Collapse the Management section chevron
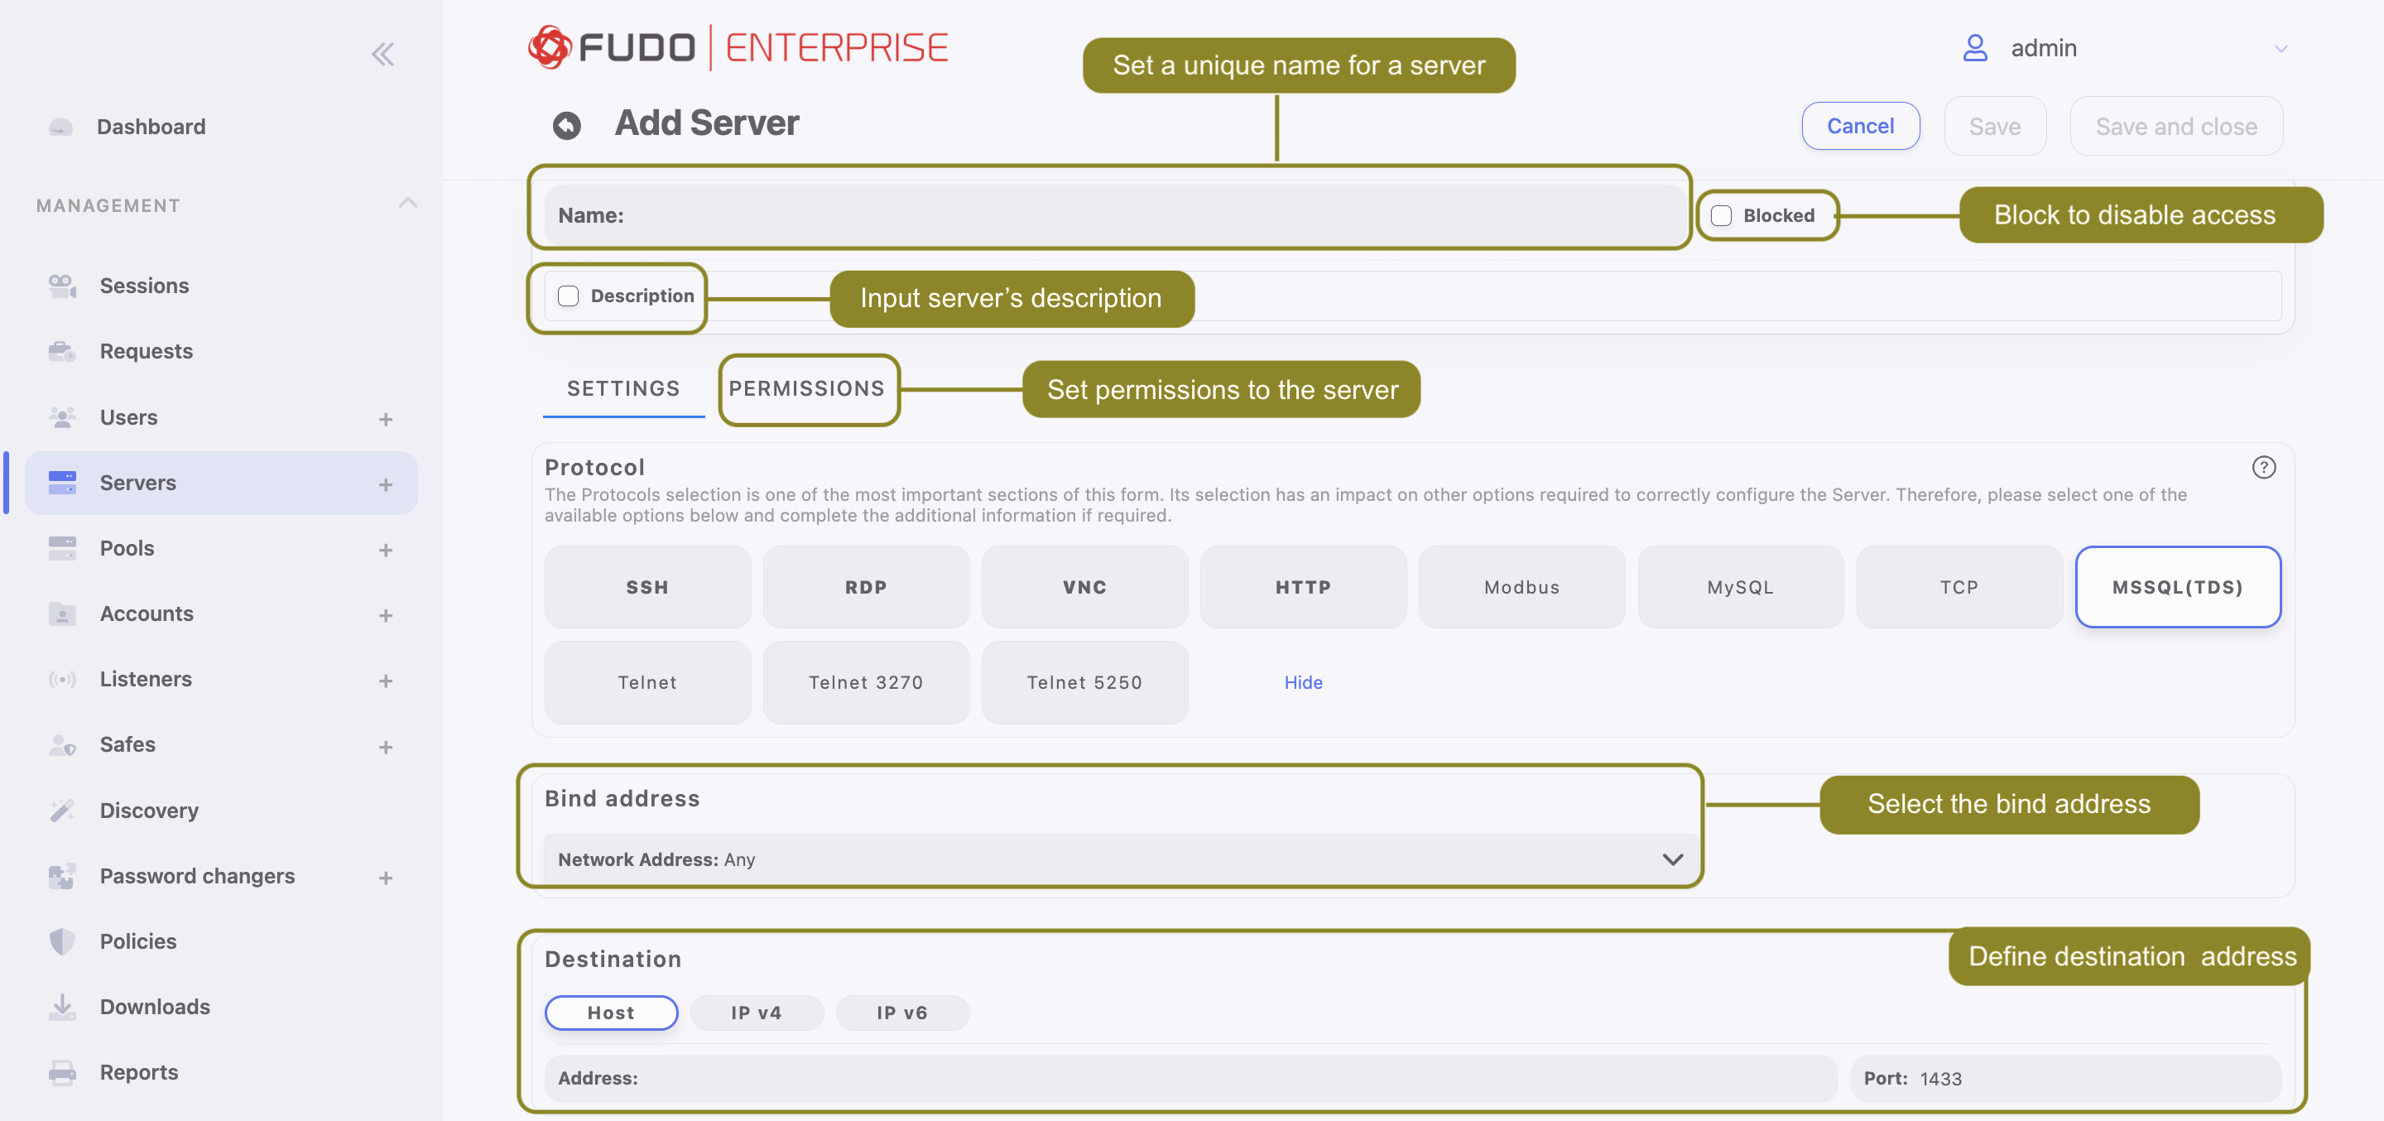This screenshot has width=2384, height=1121. (x=407, y=203)
